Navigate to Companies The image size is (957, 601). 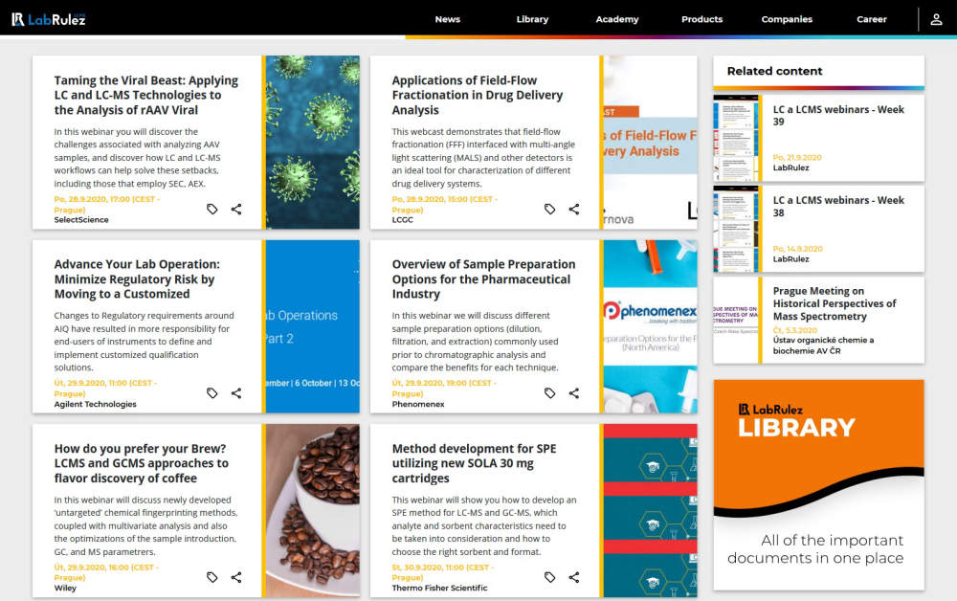pos(787,19)
